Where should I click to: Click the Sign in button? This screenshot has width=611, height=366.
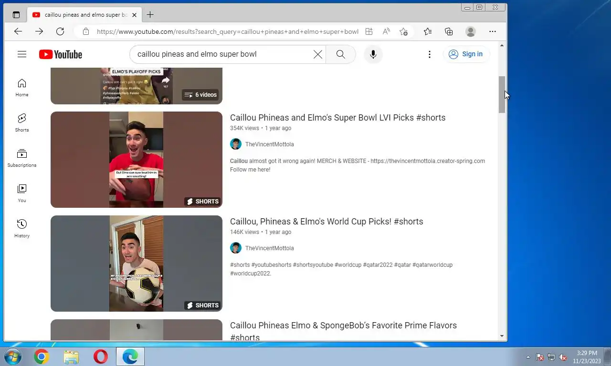pyautogui.click(x=466, y=54)
